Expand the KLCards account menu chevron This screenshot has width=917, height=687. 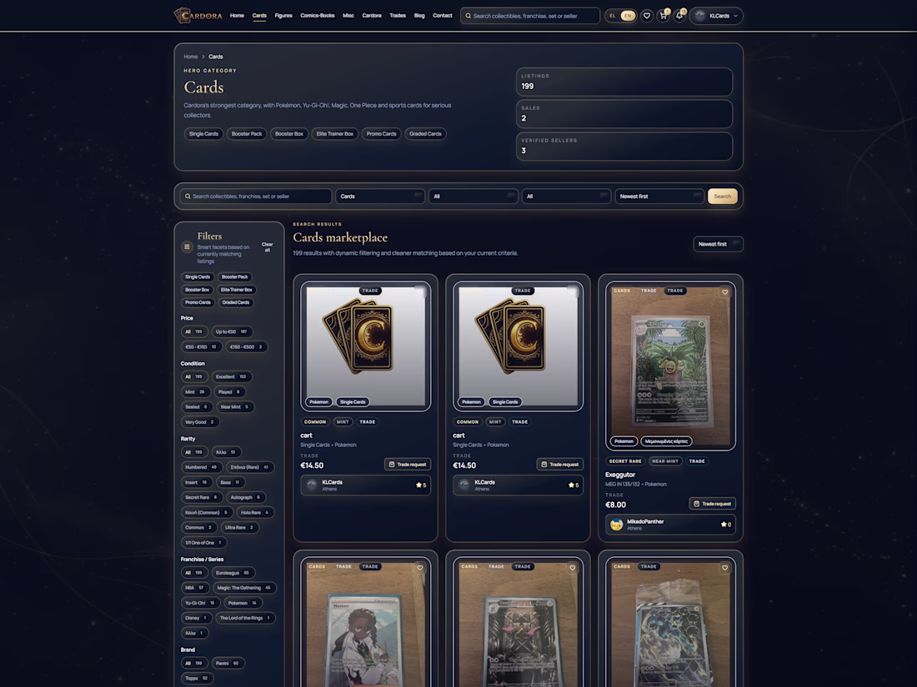coord(736,16)
